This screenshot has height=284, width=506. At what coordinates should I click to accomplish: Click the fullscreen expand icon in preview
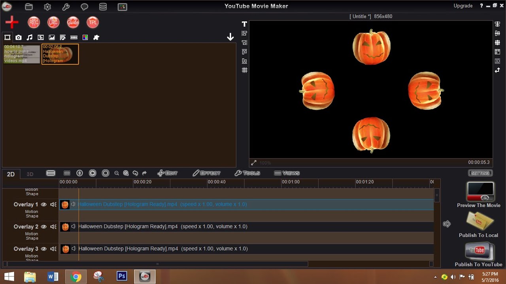pyautogui.click(x=254, y=163)
